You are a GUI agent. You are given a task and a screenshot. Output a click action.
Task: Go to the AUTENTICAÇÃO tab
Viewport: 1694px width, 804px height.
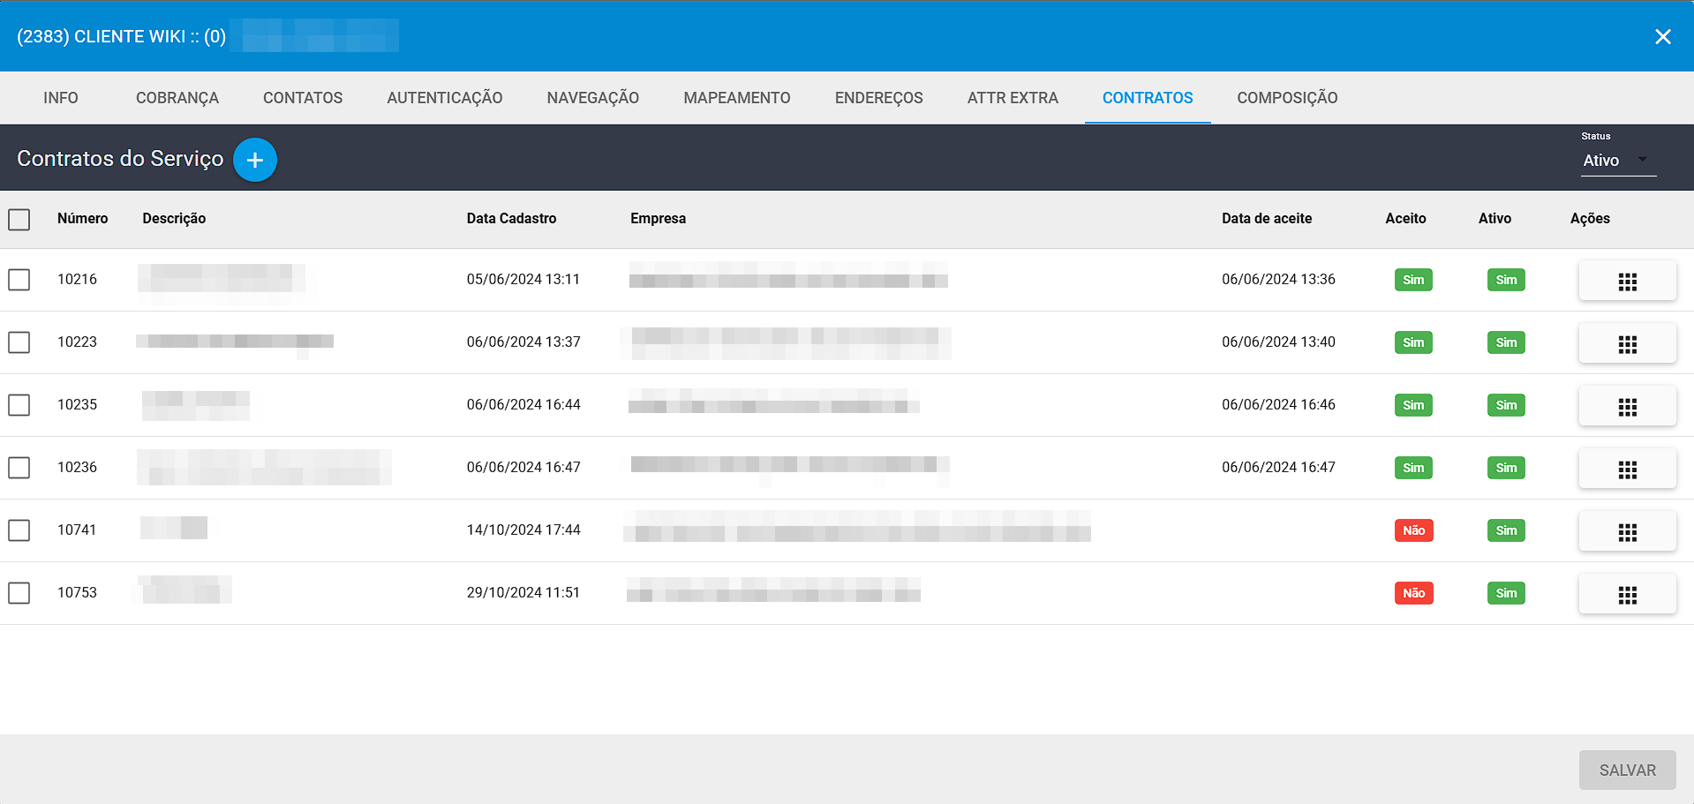coord(445,98)
